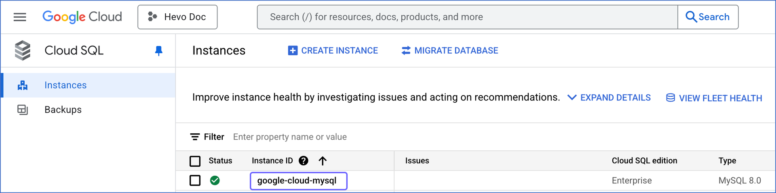Click the Status column header
The height and width of the screenshot is (193, 776).
(220, 161)
